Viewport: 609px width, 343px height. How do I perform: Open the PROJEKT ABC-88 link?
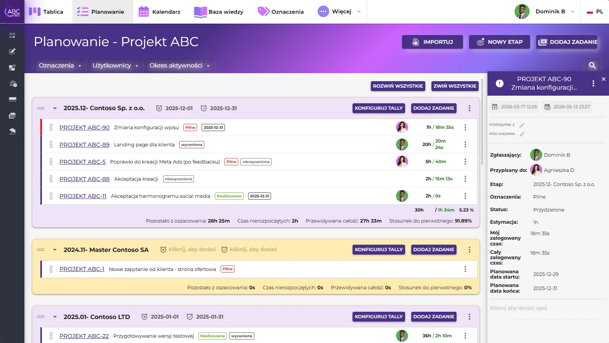pyautogui.click(x=85, y=179)
